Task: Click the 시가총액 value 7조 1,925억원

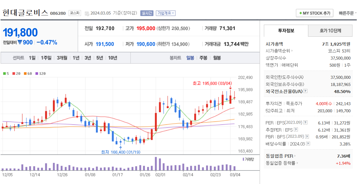Action: (336, 44)
